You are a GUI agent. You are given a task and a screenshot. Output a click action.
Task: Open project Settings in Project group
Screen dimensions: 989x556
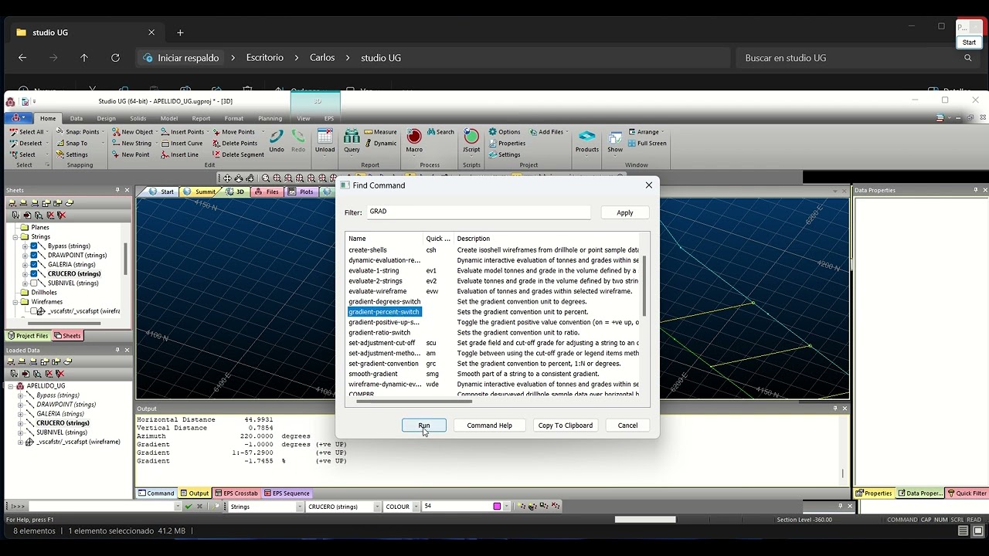tap(505, 154)
